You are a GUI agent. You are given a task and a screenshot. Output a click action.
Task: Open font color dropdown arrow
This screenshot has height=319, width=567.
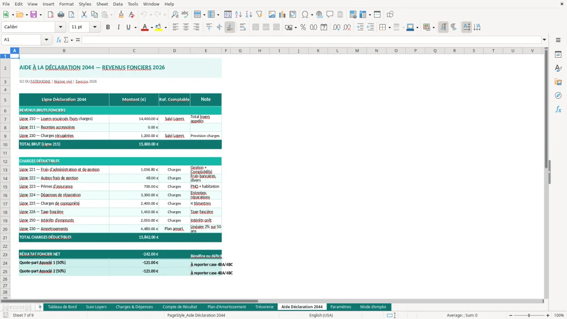(151, 27)
